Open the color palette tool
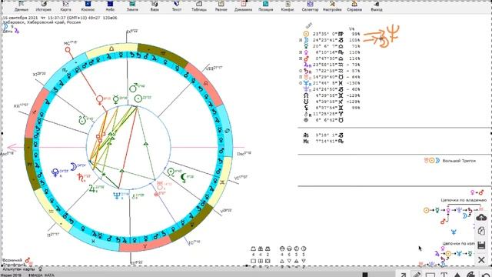The image size is (492, 277). [x=470, y=274]
